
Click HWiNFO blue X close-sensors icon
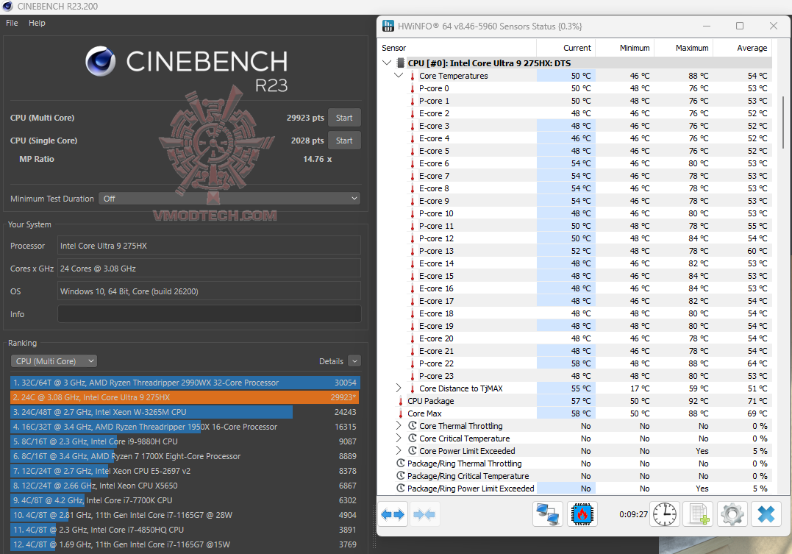click(x=766, y=514)
